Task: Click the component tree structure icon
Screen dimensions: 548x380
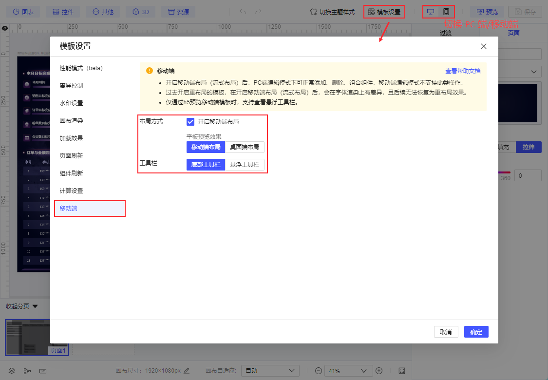Action: point(27,371)
